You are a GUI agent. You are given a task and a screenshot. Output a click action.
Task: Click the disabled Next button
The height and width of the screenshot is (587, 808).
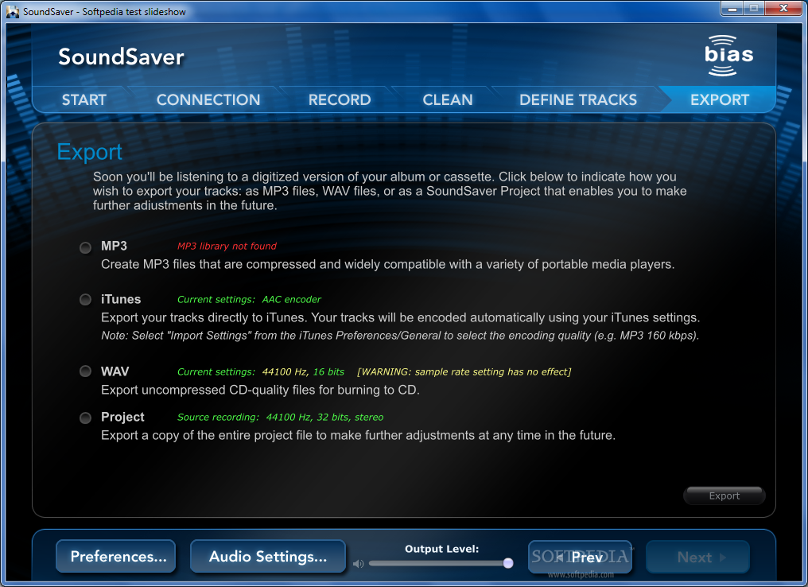coord(697,557)
